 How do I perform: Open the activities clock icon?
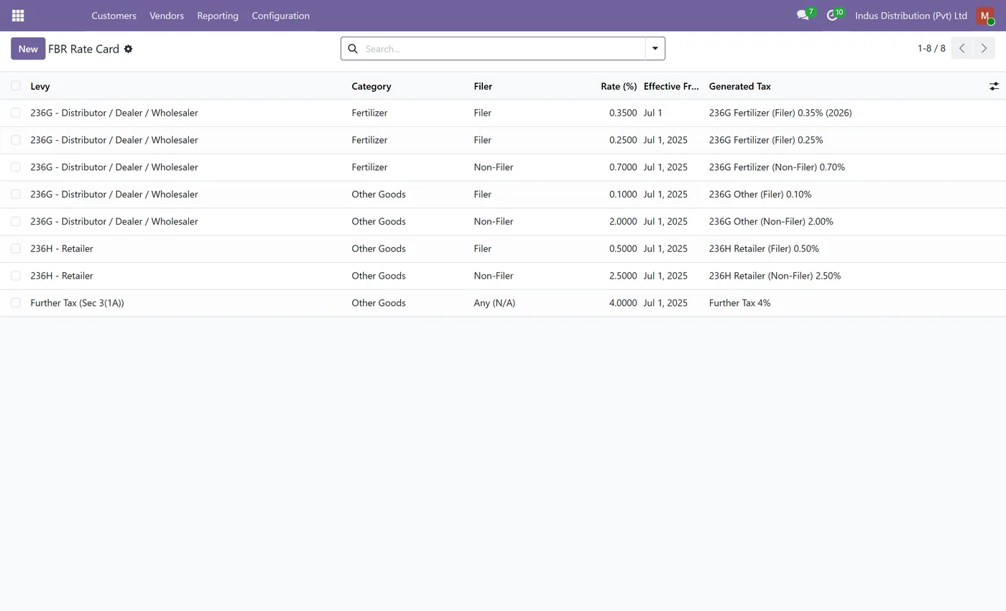coord(832,15)
